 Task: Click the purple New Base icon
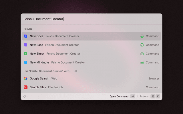(26, 45)
